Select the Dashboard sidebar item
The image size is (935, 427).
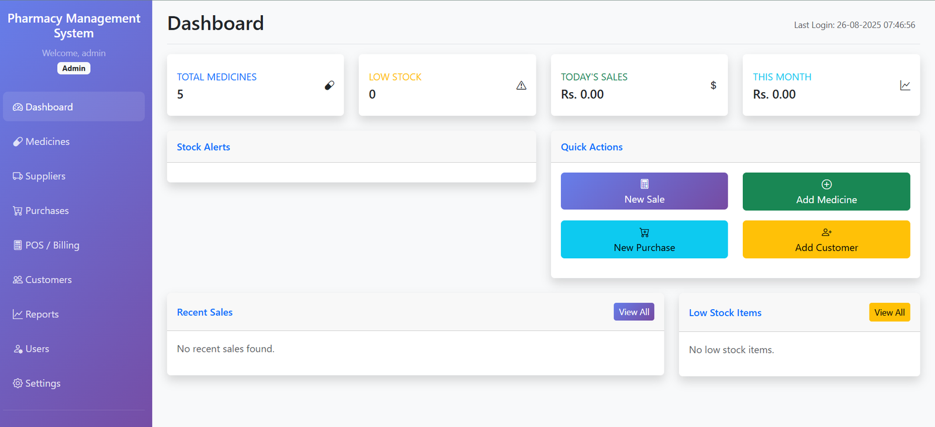[x=49, y=107]
